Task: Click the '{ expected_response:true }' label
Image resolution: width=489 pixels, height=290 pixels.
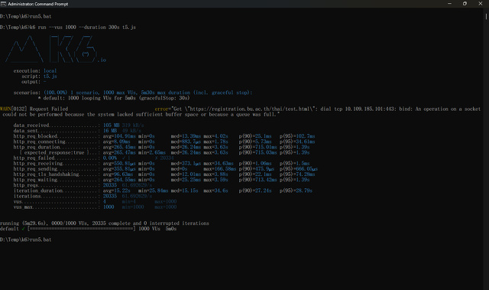Action: [54, 152]
